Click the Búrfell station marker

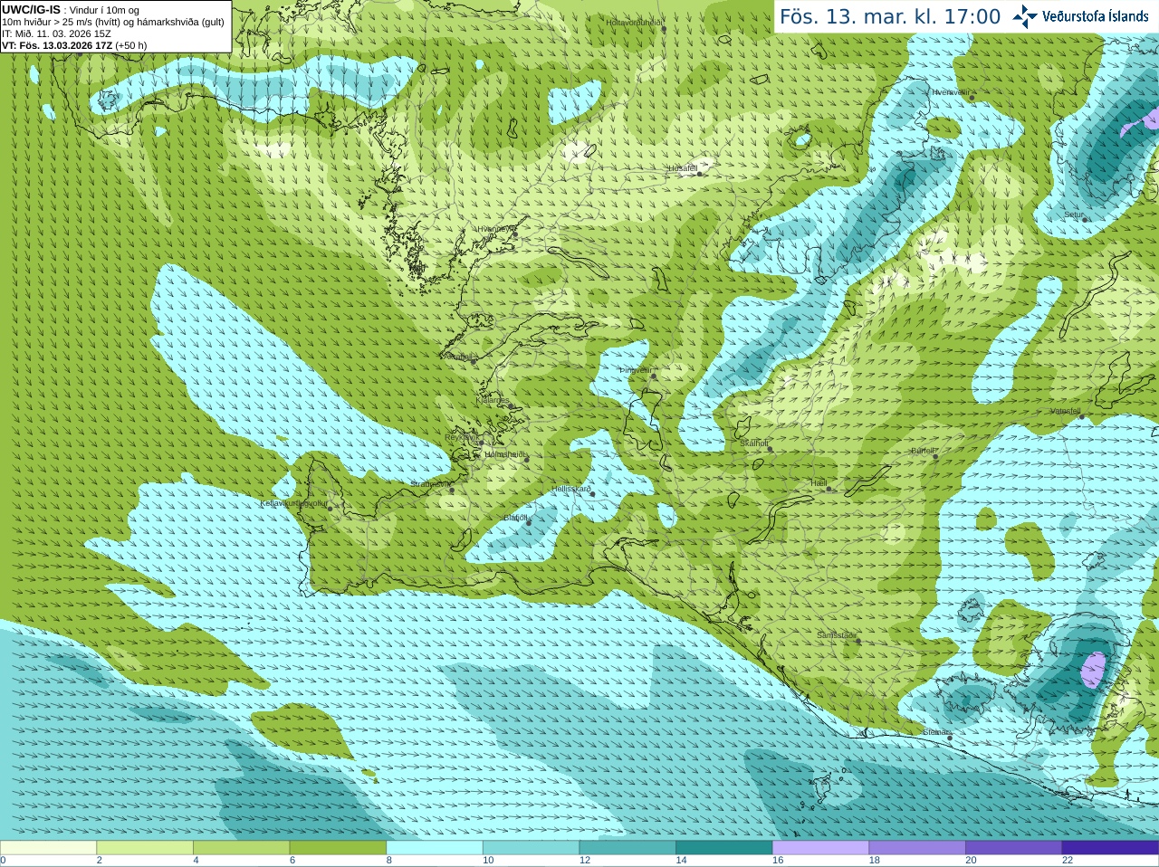[935, 456]
